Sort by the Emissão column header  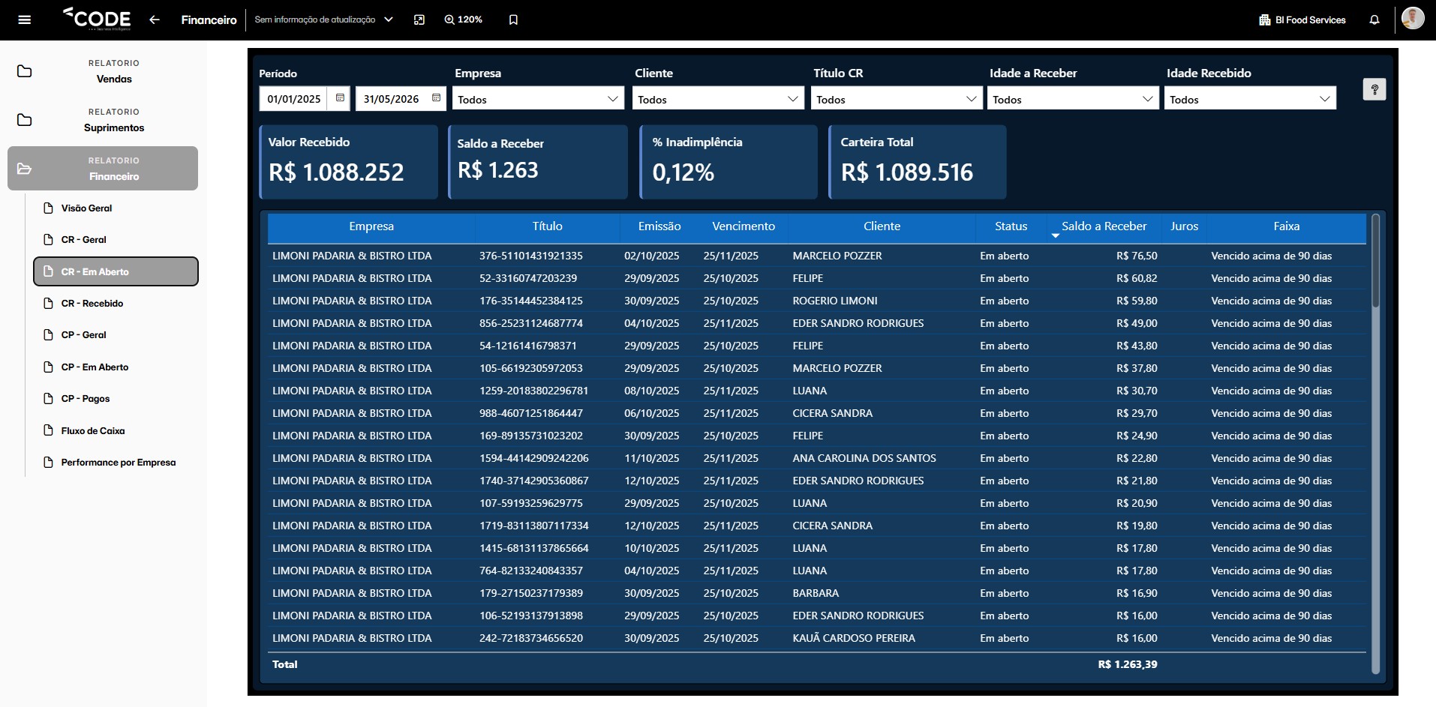[x=659, y=226]
